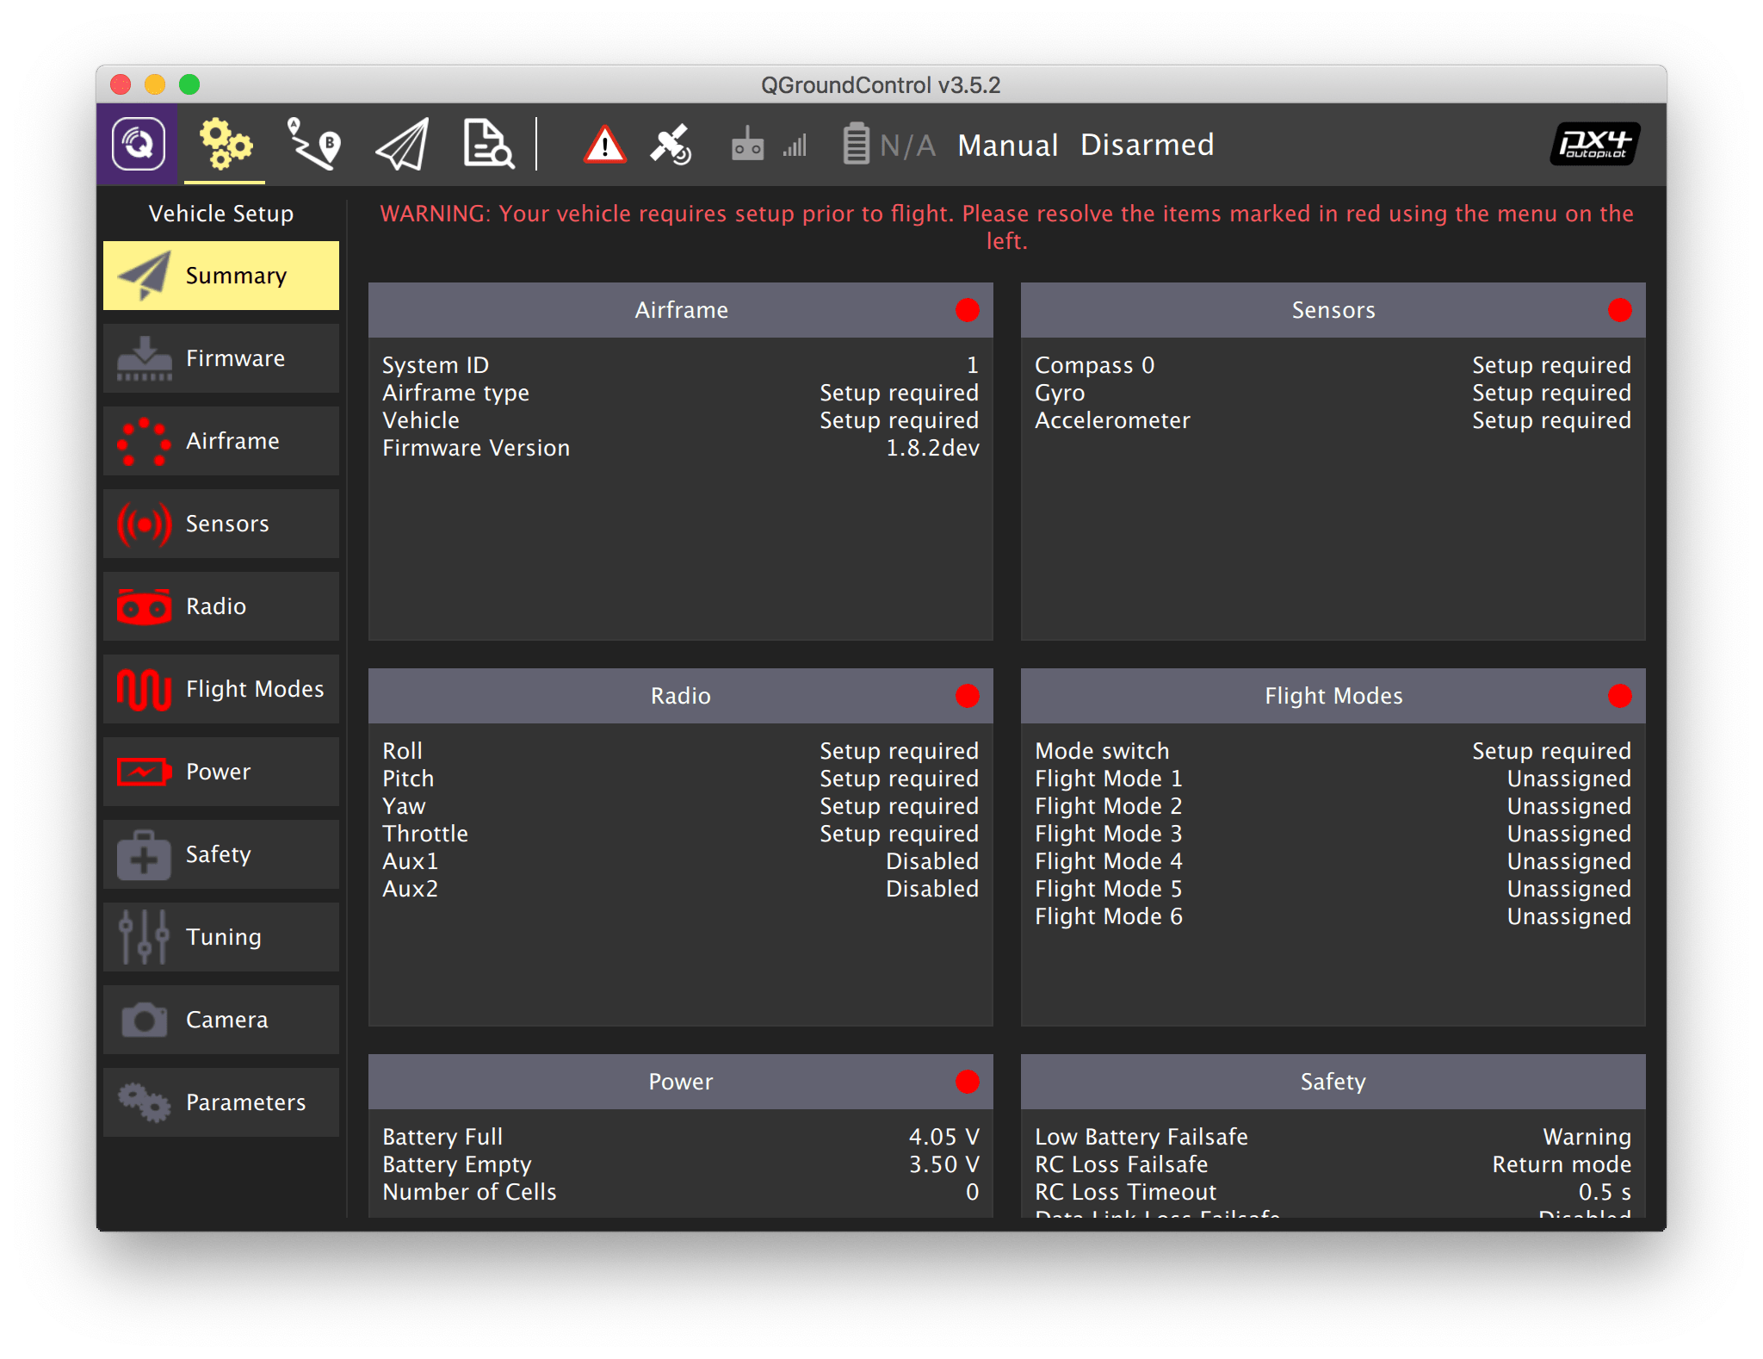
Task: Open the Analyze log viewer icon
Action: (x=488, y=144)
